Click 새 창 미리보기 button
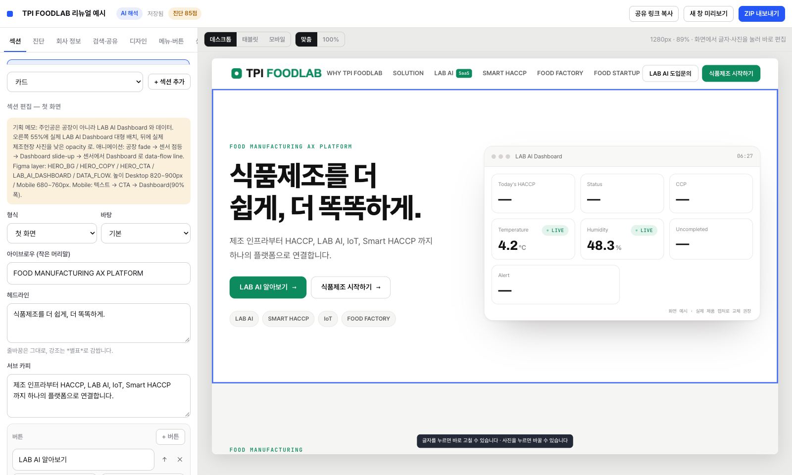This screenshot has width=792, height=475. click(708, 14)
